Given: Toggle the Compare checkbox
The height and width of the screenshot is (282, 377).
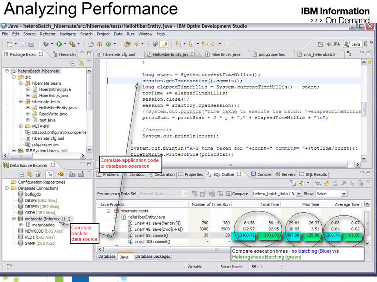Looking at the screenshot, I should pos(229,193).
